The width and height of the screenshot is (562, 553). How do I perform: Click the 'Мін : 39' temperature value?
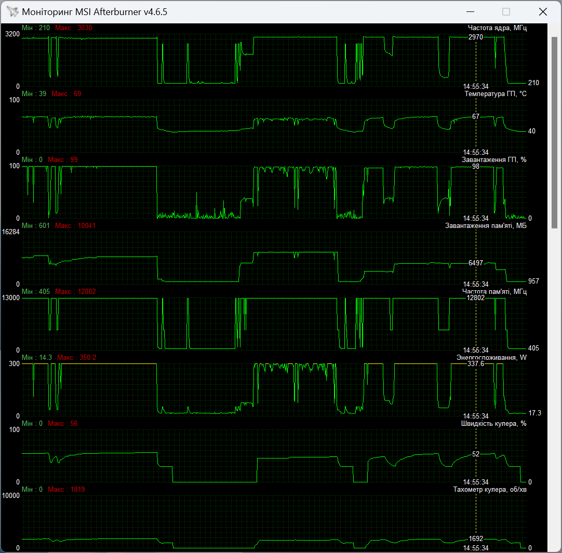click(x=34, y=94)
